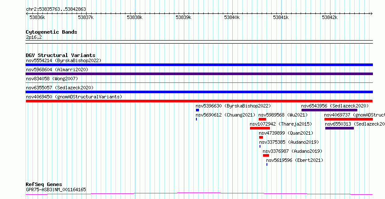Image resolution: width=385 pixels, height=199 pixels.
Task: Click the purple nsv5968604 variant bar
Action: 199,74
